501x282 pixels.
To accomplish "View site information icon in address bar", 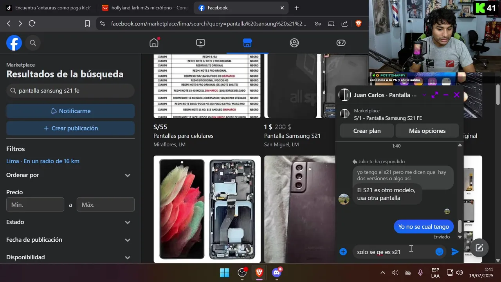I will (x=103, y=23).
